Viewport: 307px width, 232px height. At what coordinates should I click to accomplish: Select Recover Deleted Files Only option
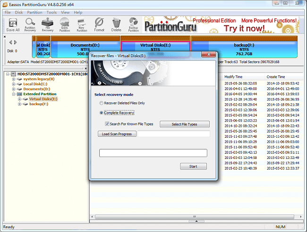pos(101,103)
